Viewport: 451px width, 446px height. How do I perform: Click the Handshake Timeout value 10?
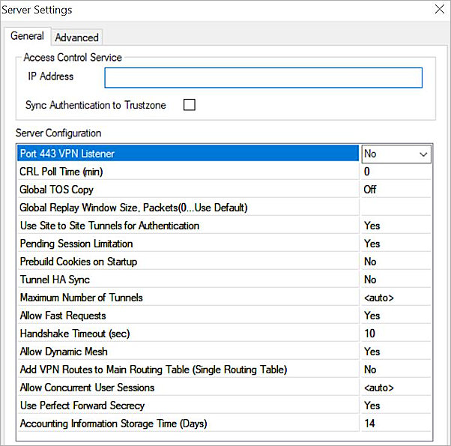coord(396,334)
